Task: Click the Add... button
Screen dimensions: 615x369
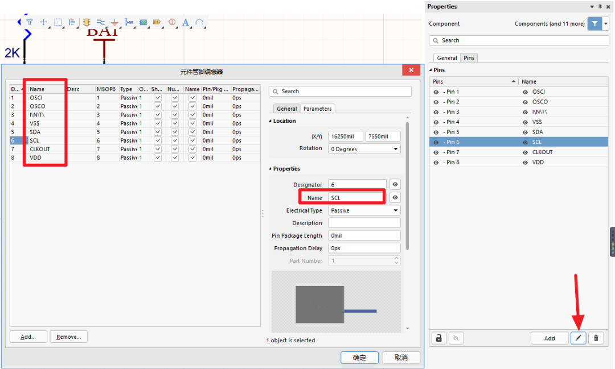Action: point(28,337)
